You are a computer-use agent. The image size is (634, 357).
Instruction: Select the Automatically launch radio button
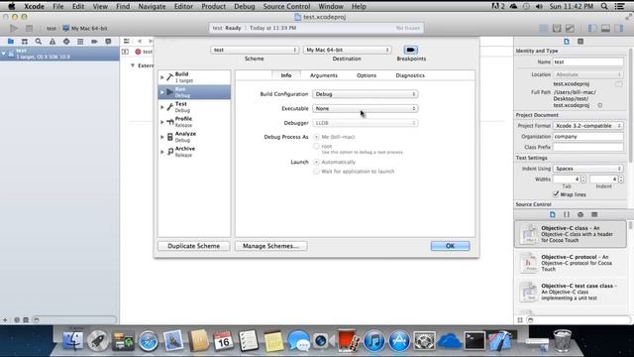[x=316, y=162]
